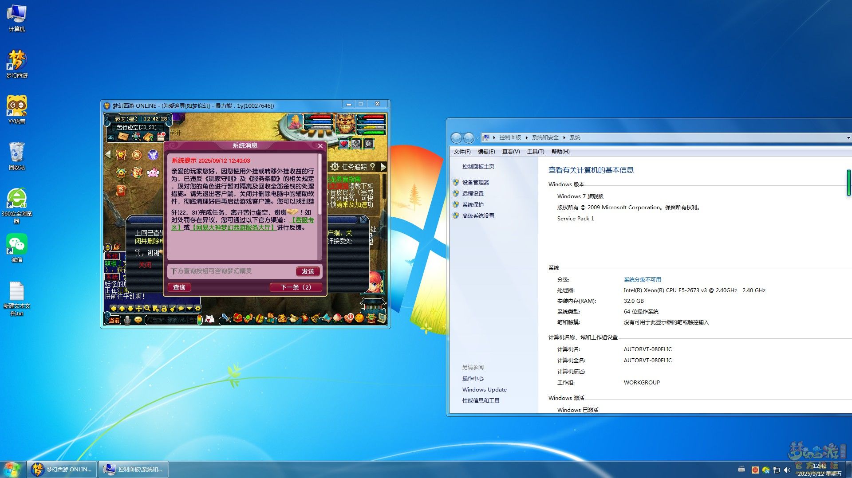
Task: Expand the chevron after 控制面板 breadcrumb
Action: tap(526, 138)
